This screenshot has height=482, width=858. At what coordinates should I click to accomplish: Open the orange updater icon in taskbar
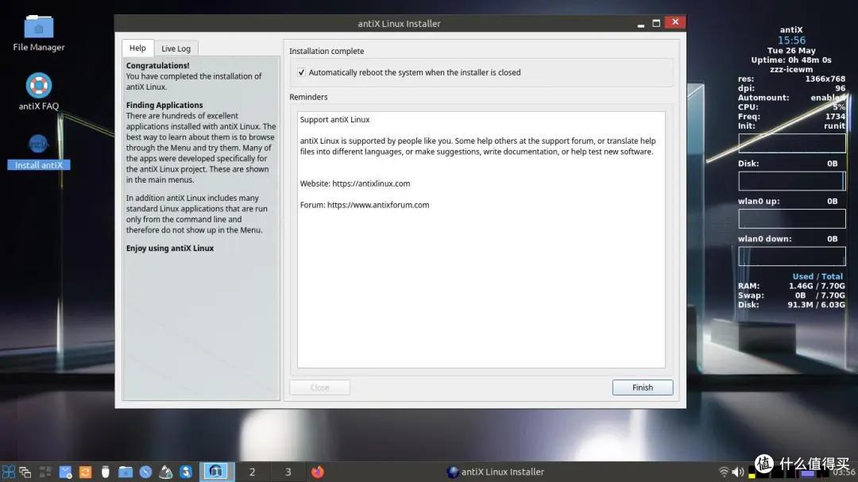(85, 472)
